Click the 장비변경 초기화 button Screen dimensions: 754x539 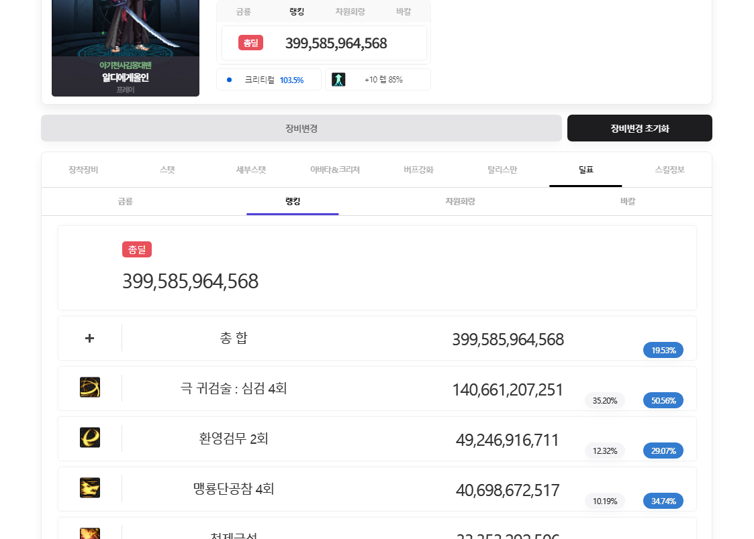tap(639, 128)
